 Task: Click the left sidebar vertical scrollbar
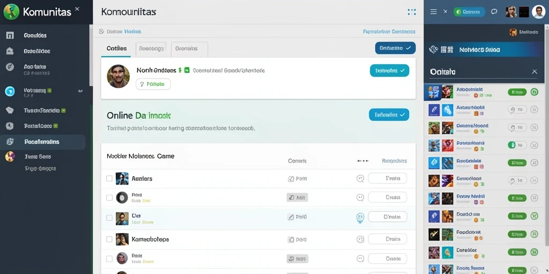click(91, 55)
